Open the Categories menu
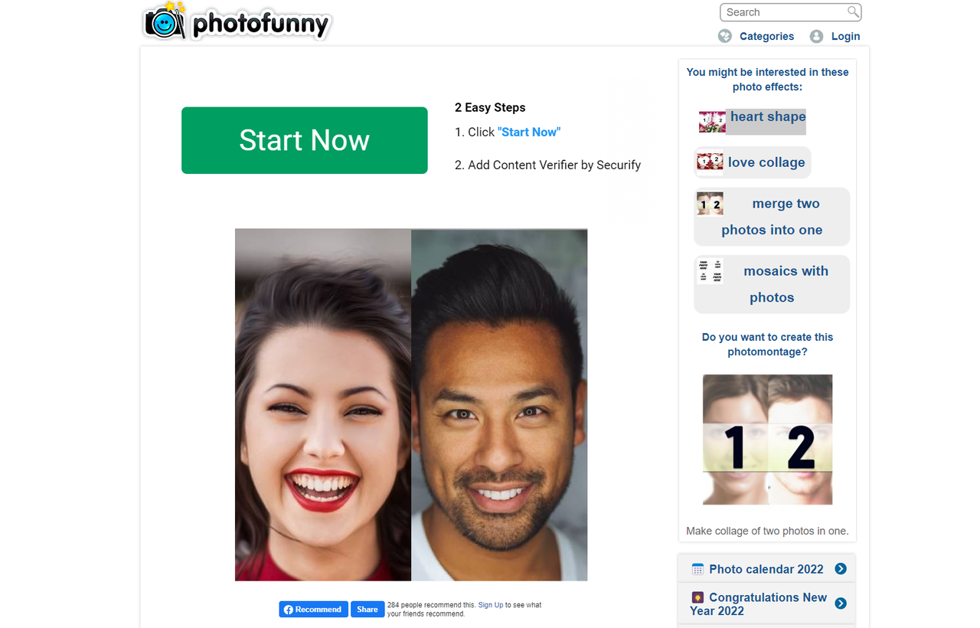The height and width of the screenshot is (628, 980). click(x=766, y=36)
